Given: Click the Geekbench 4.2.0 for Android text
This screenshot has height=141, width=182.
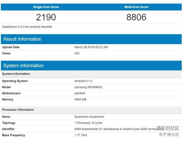Looking at the screenshot, I should pyautogui.click(x=27, y=27).
